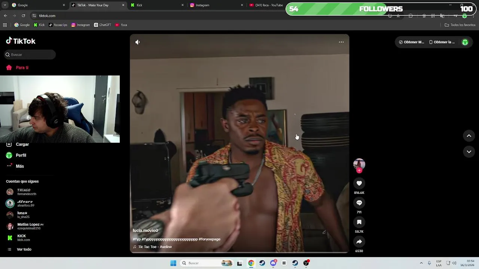Open Matías Lopez account
This screenshot has width=479, height=269.
click(x=25, y=226)
